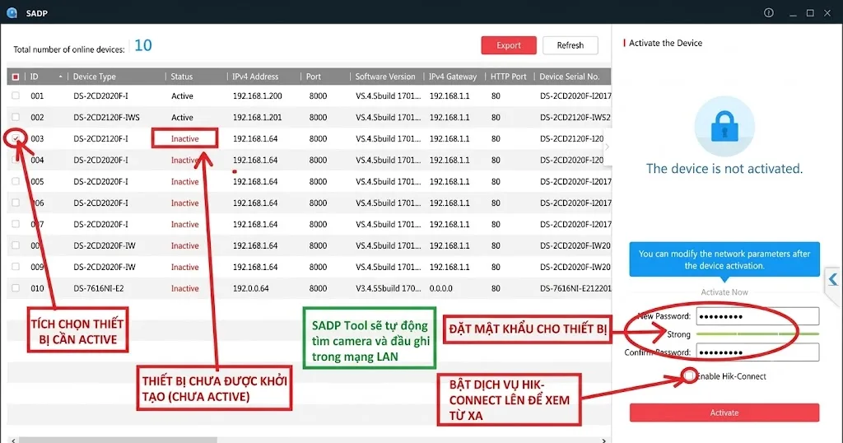Click the Activate Now label
Screen dimensions: 843x443
[x=724, y=292]
